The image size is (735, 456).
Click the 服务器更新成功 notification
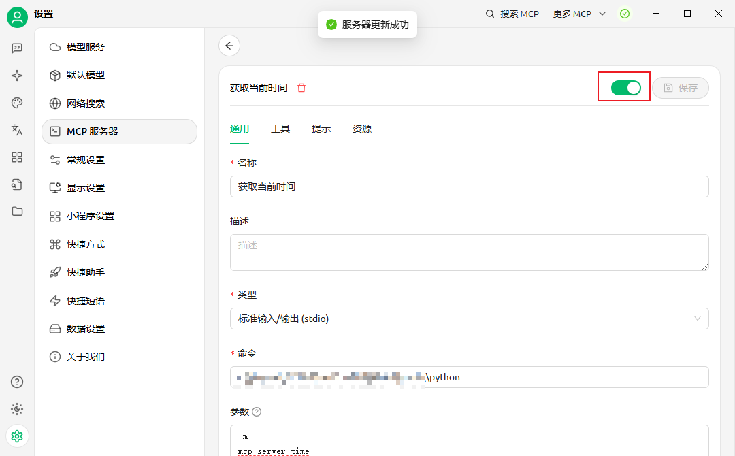pos(367,25)
